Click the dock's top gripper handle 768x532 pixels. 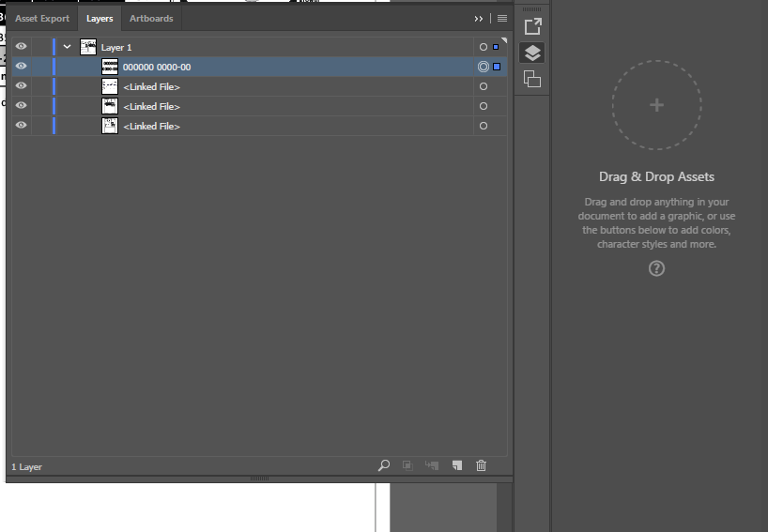coord(532,8)
